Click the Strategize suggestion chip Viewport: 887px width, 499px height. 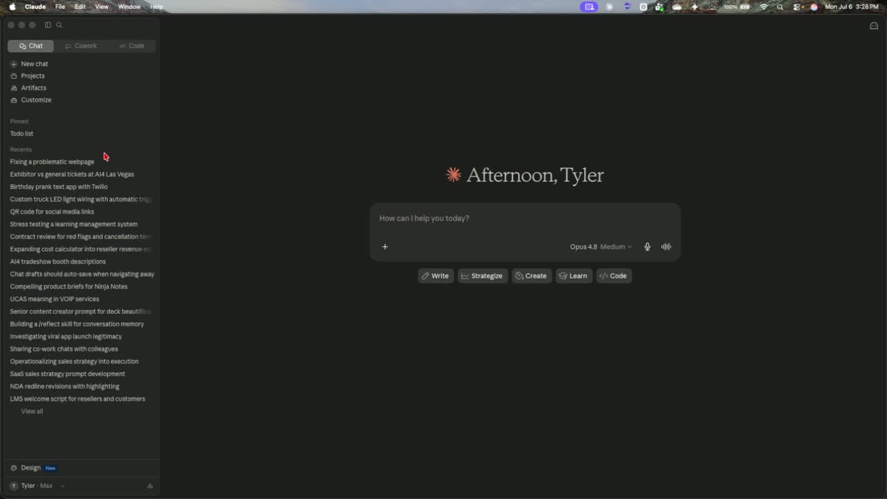pyautogui.click(x=482, y=276)
